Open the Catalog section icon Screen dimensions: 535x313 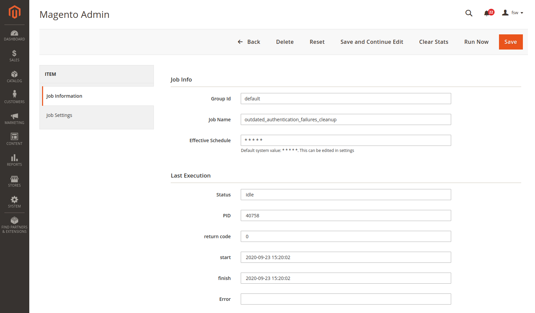tap(14, 77)
